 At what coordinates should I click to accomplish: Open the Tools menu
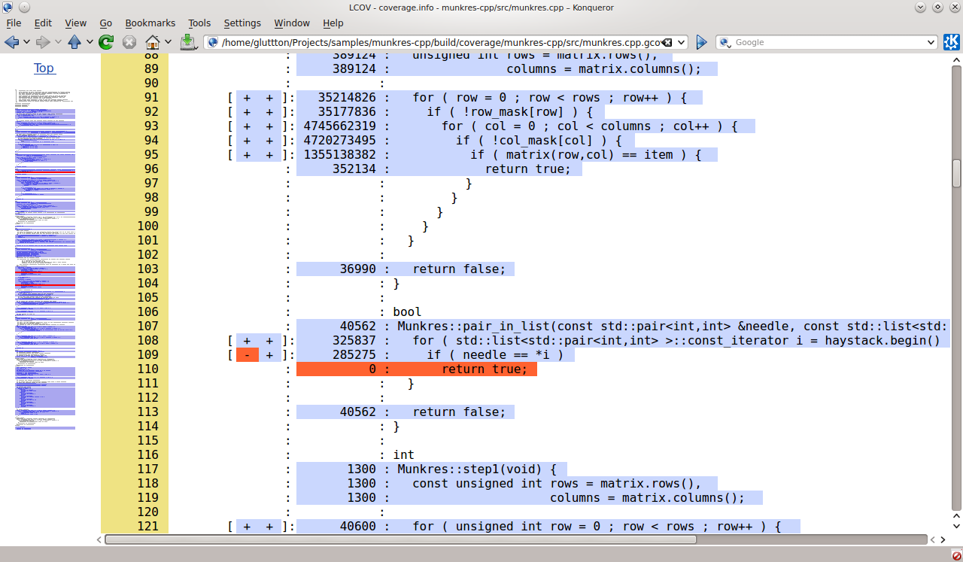click(x=199, y=23)
